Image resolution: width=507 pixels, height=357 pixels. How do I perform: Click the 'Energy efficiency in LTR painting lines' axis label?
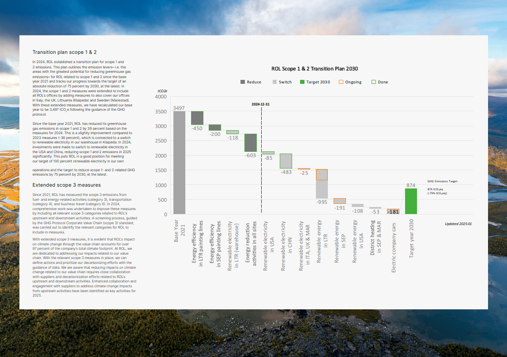click(197, 244)
